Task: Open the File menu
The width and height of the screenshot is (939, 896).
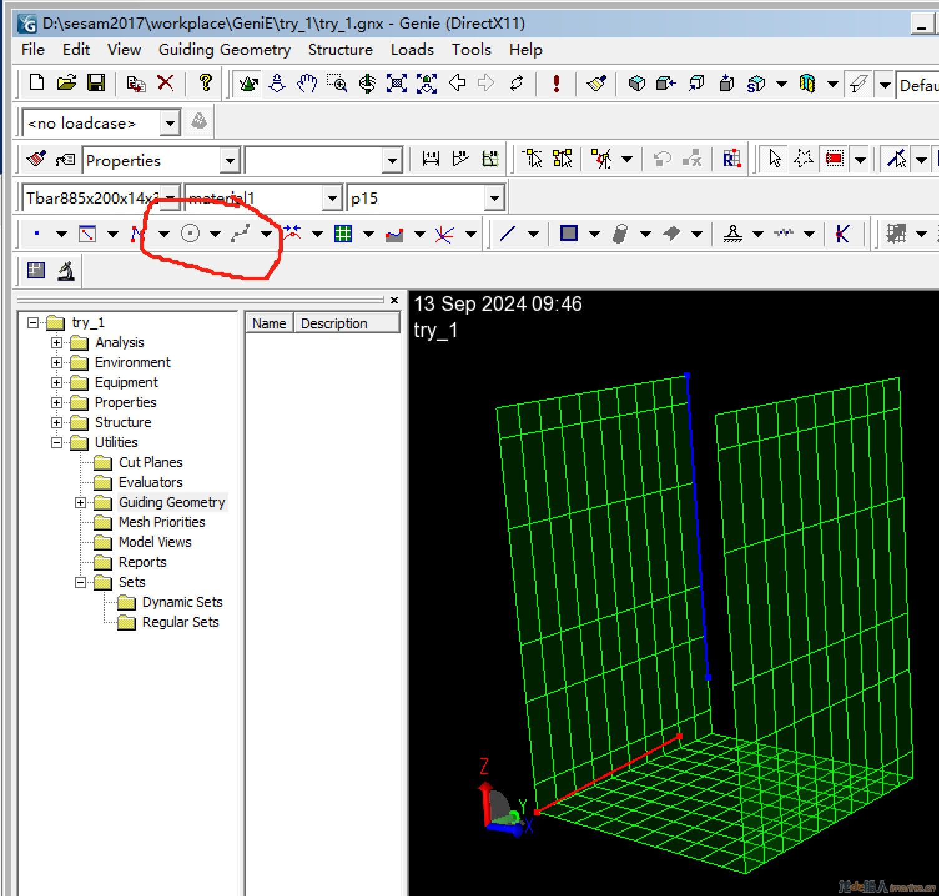Action: coord(33,49)
